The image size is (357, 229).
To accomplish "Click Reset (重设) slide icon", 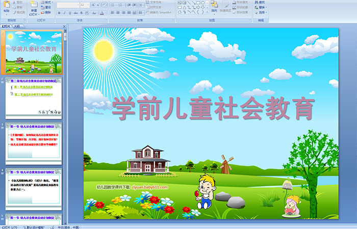I will click(42, 7).
